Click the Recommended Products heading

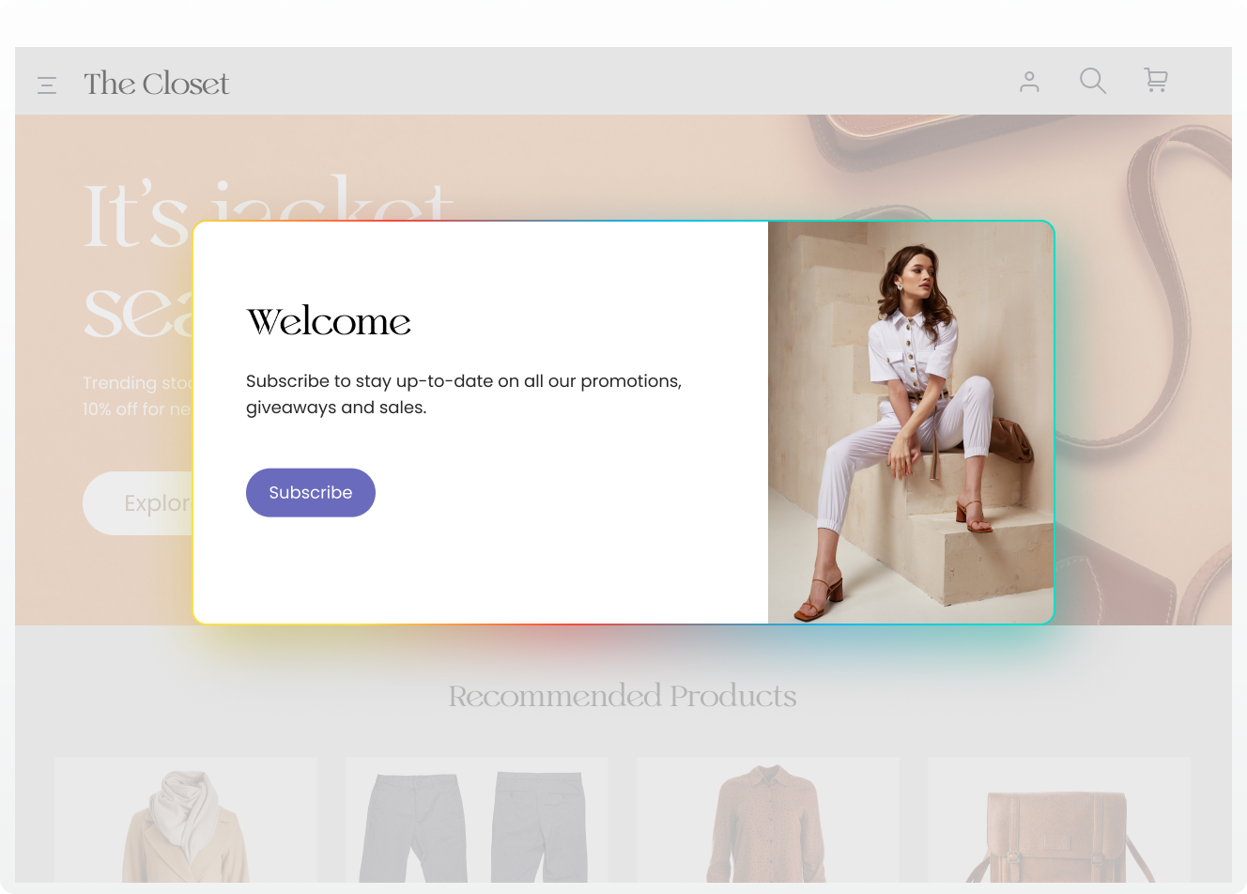(623, 696)
